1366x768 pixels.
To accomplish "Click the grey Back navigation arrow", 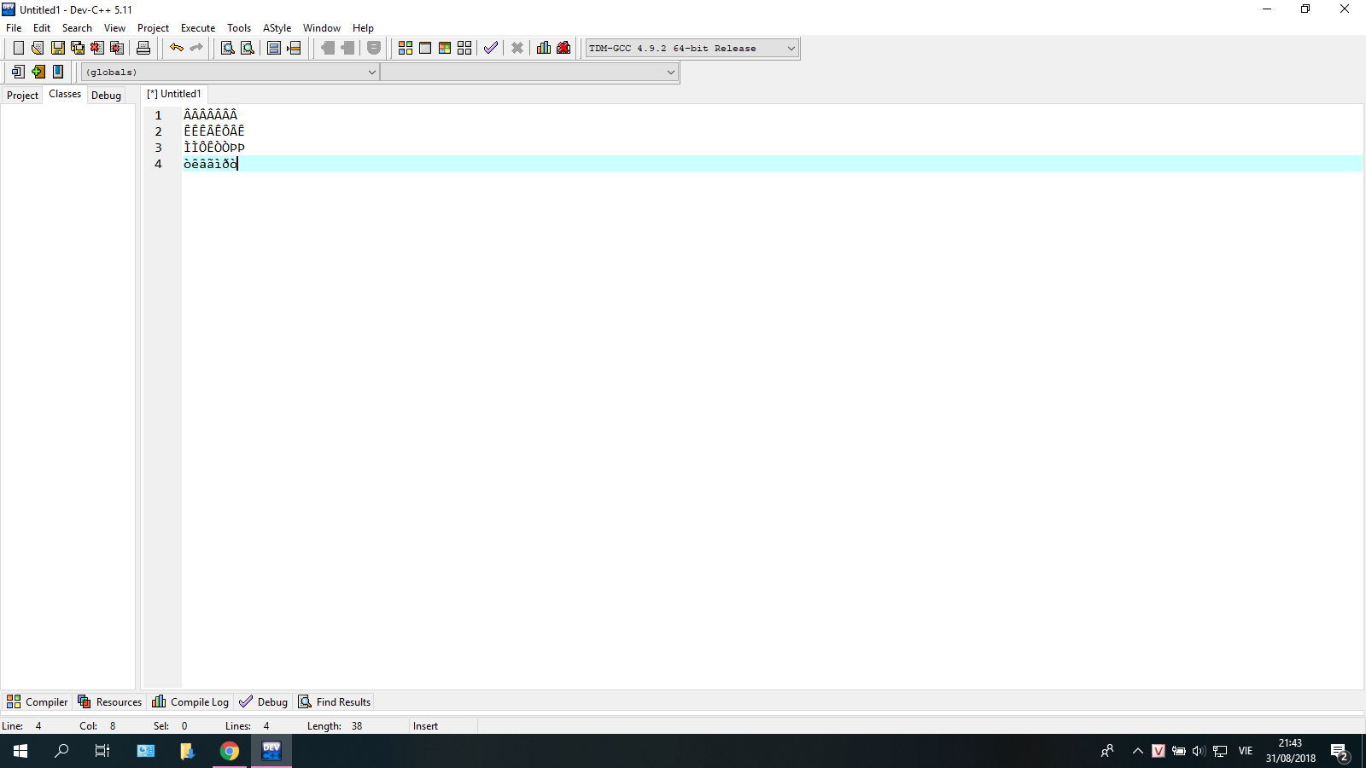I will coord(328,48).
